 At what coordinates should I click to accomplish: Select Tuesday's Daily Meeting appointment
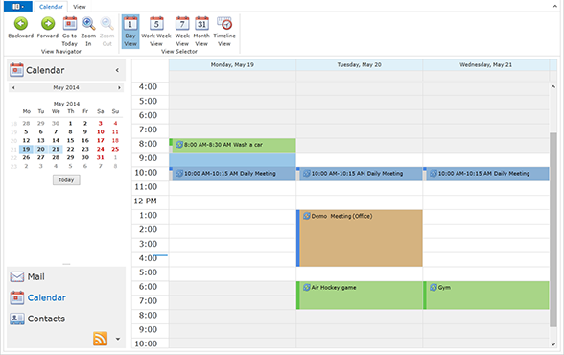(360, 174)
